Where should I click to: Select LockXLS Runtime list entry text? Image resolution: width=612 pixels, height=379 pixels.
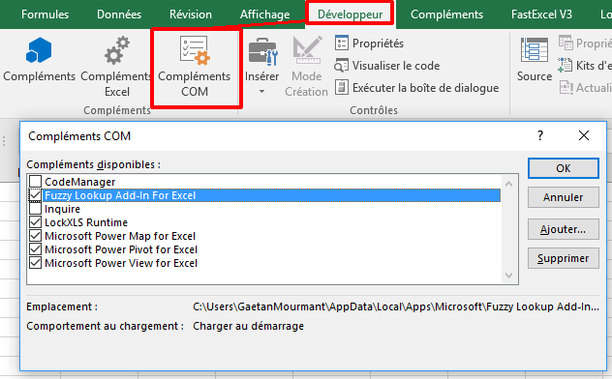86,222
